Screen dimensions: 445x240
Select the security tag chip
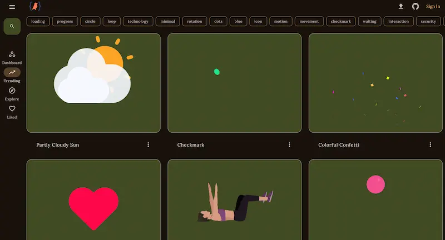[x=428, y=22]
